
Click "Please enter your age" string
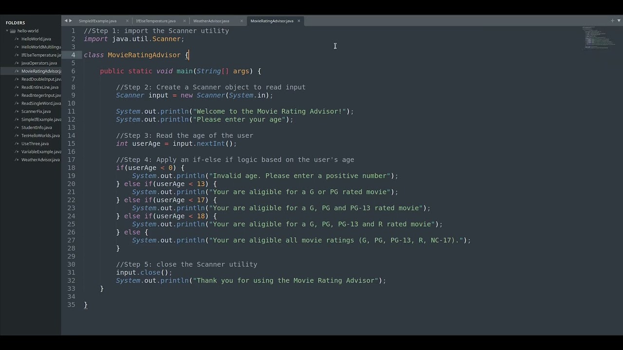[x=239, y=119]
